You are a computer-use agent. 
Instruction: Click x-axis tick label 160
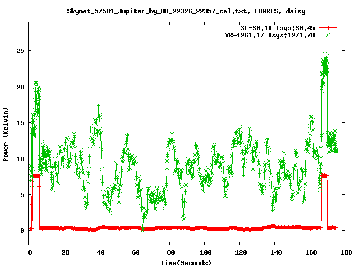point(311,252)
